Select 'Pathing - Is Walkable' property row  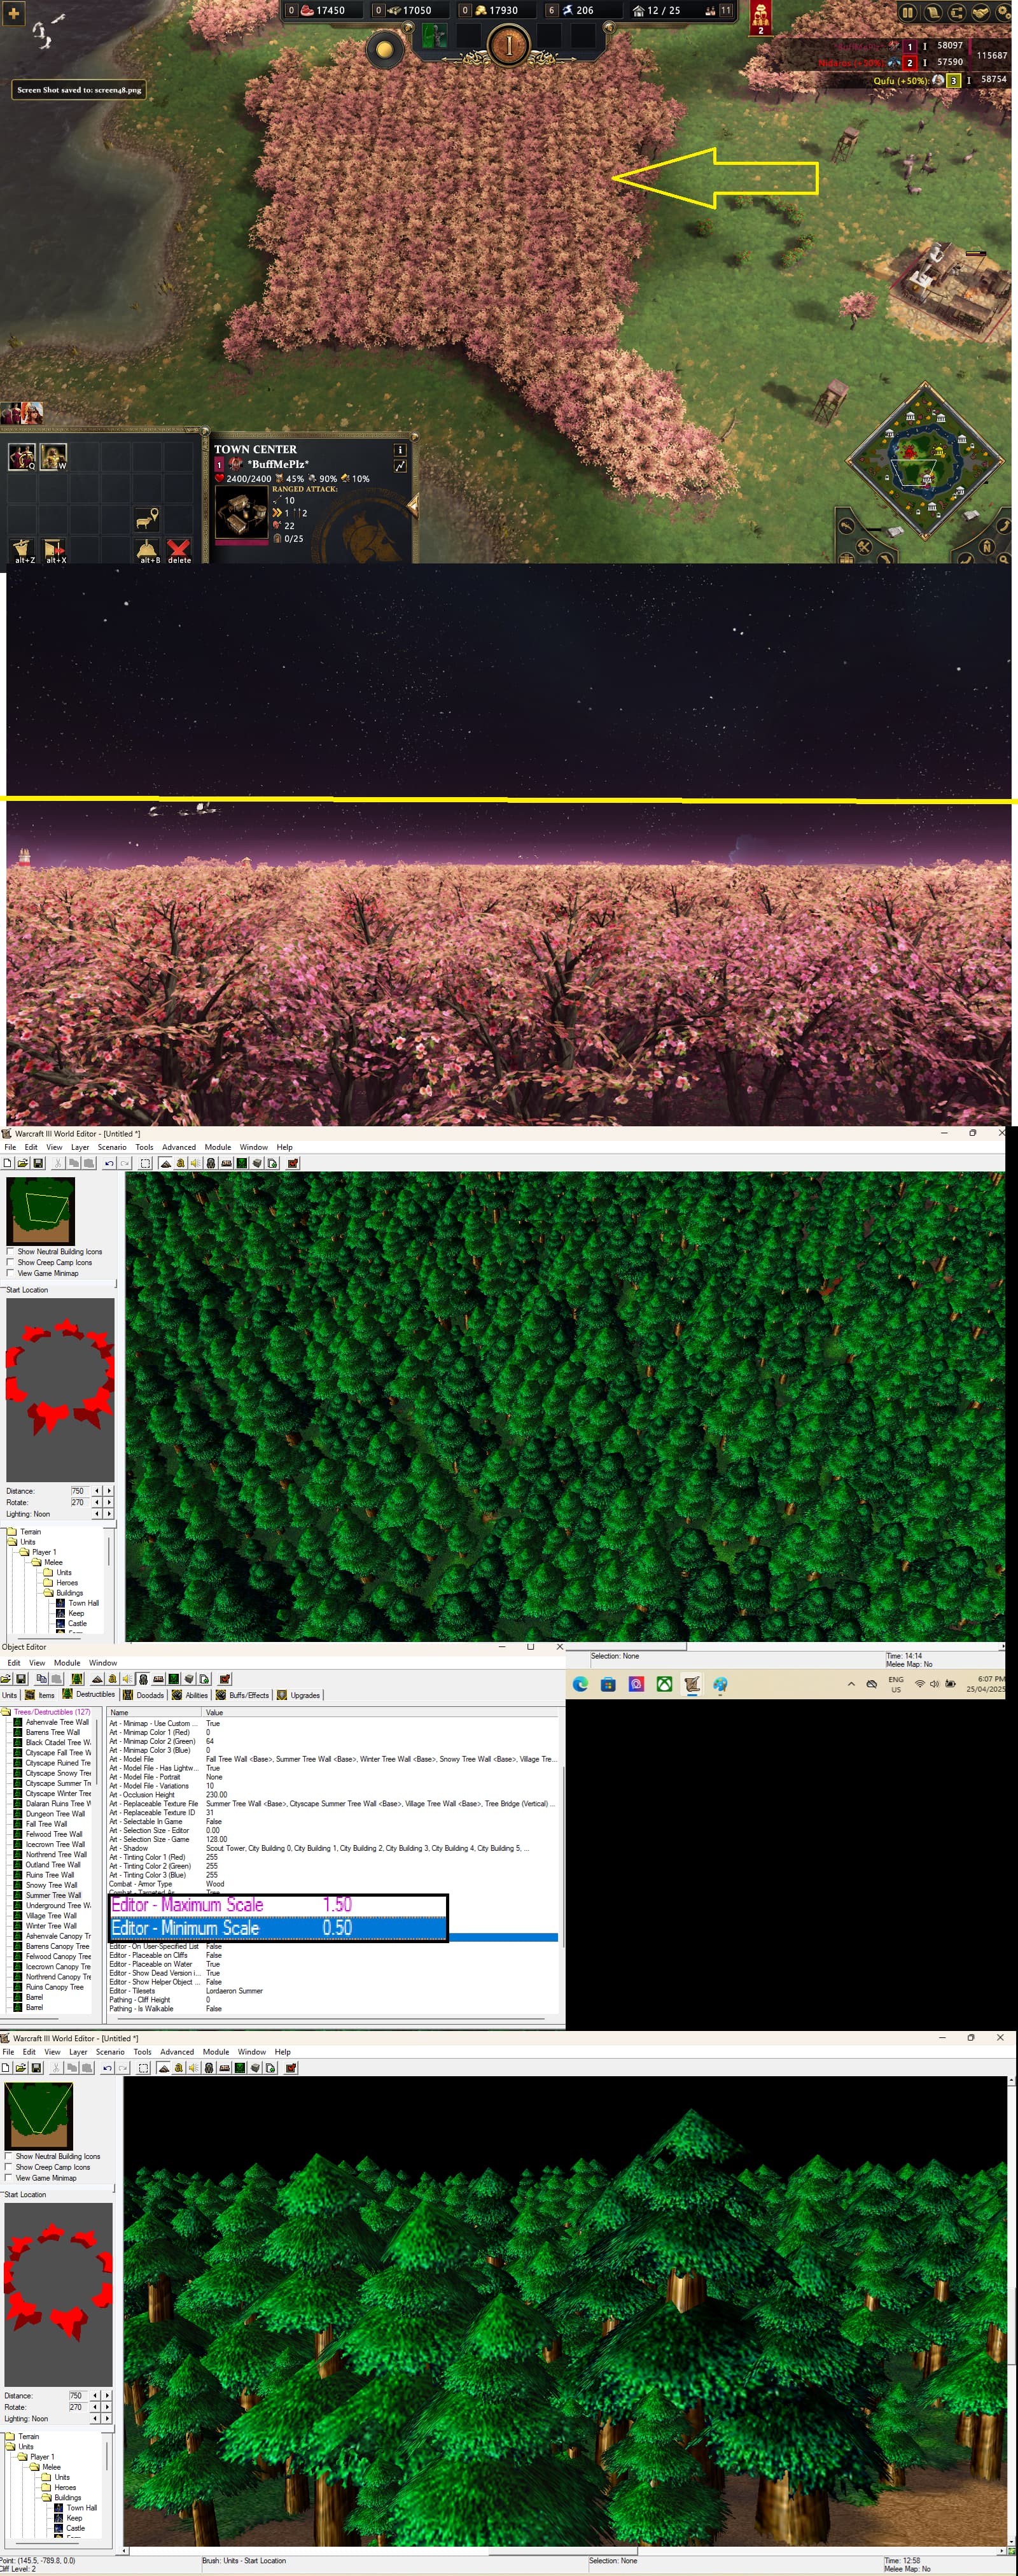coord(331,2008)
